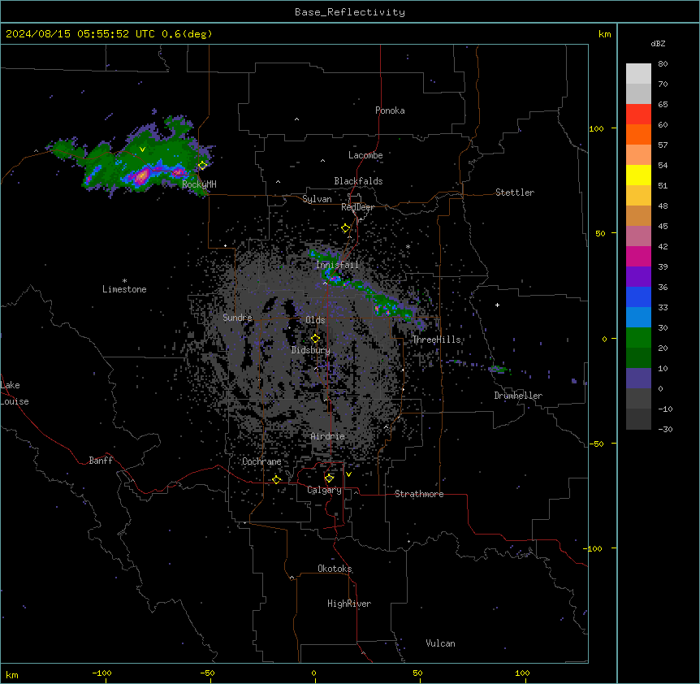Click the Drumheller label
700x684 pixels.
518,396
